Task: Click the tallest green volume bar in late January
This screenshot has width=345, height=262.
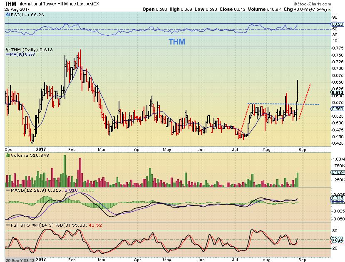Action: [65, 171]
